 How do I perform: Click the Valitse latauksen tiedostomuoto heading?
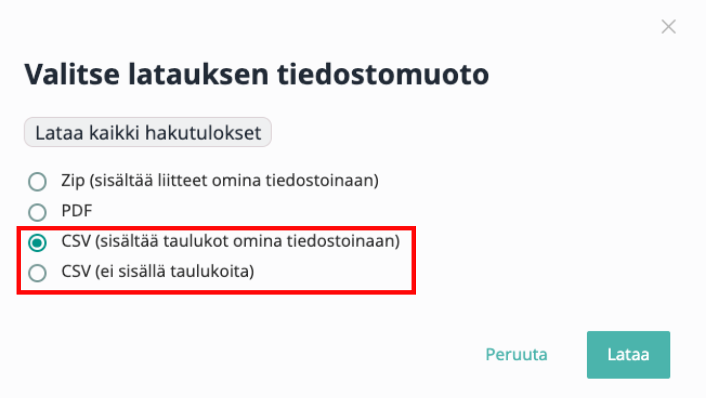257,74
